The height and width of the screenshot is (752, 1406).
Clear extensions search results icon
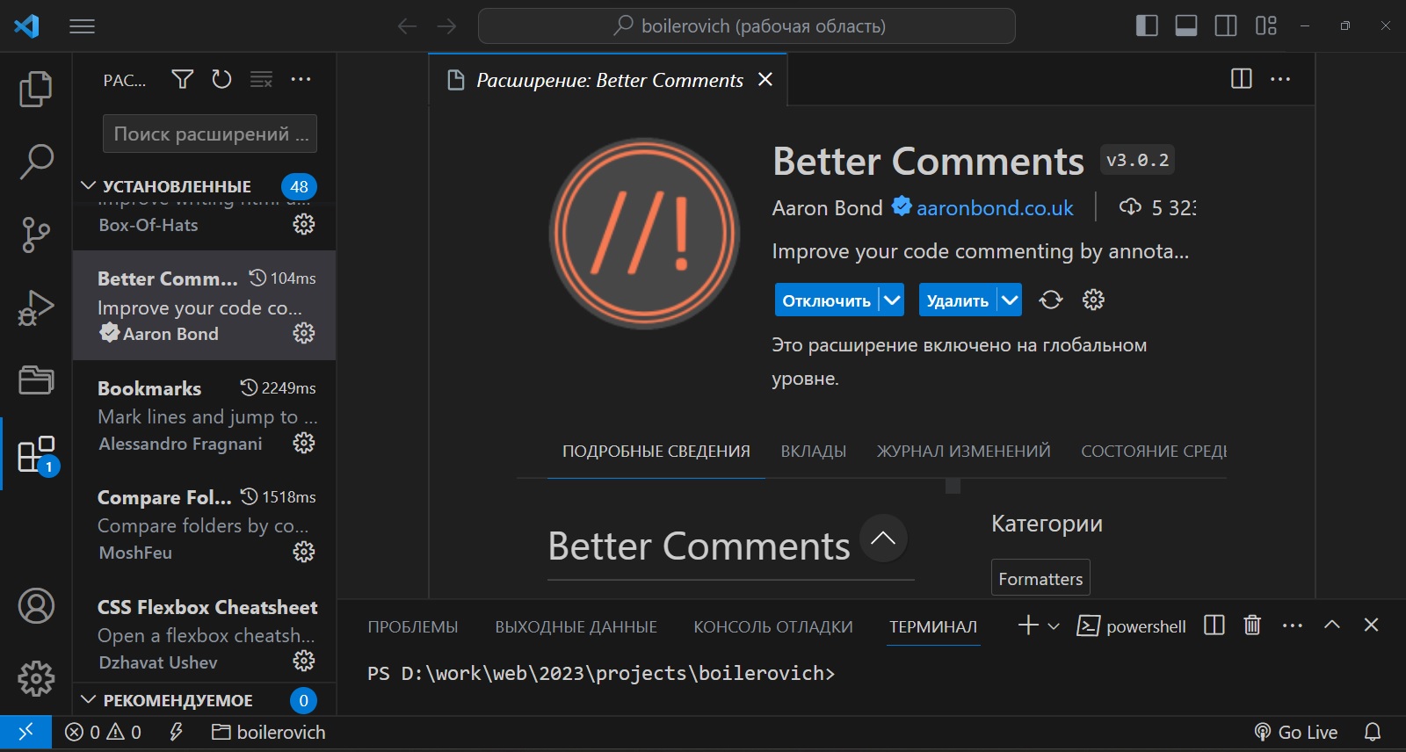point(261,79)
